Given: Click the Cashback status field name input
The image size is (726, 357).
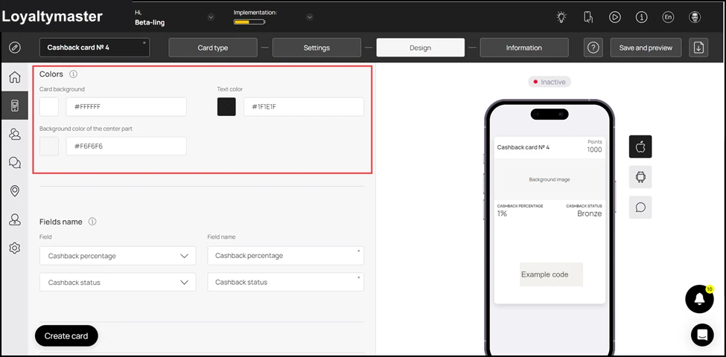Looking at the screenshot, I should click(286, 282).
